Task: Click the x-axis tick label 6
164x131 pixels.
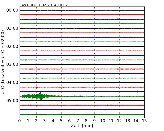Action: coord(69,121)
